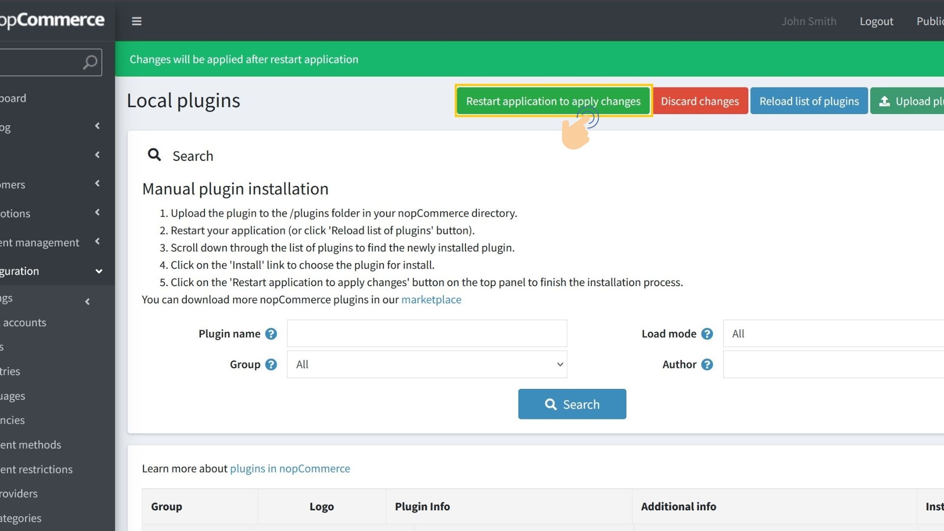Open Tax categories in sidebar
Viewport: 944px width, 531px height.
tap(21, 518)
